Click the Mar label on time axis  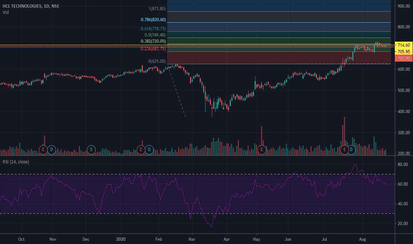[x=192, y=239]
